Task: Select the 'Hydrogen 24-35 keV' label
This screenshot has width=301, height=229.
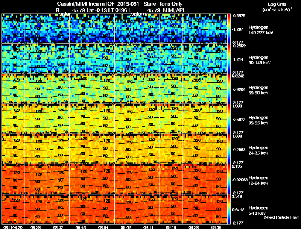Action: pos(258,150)
